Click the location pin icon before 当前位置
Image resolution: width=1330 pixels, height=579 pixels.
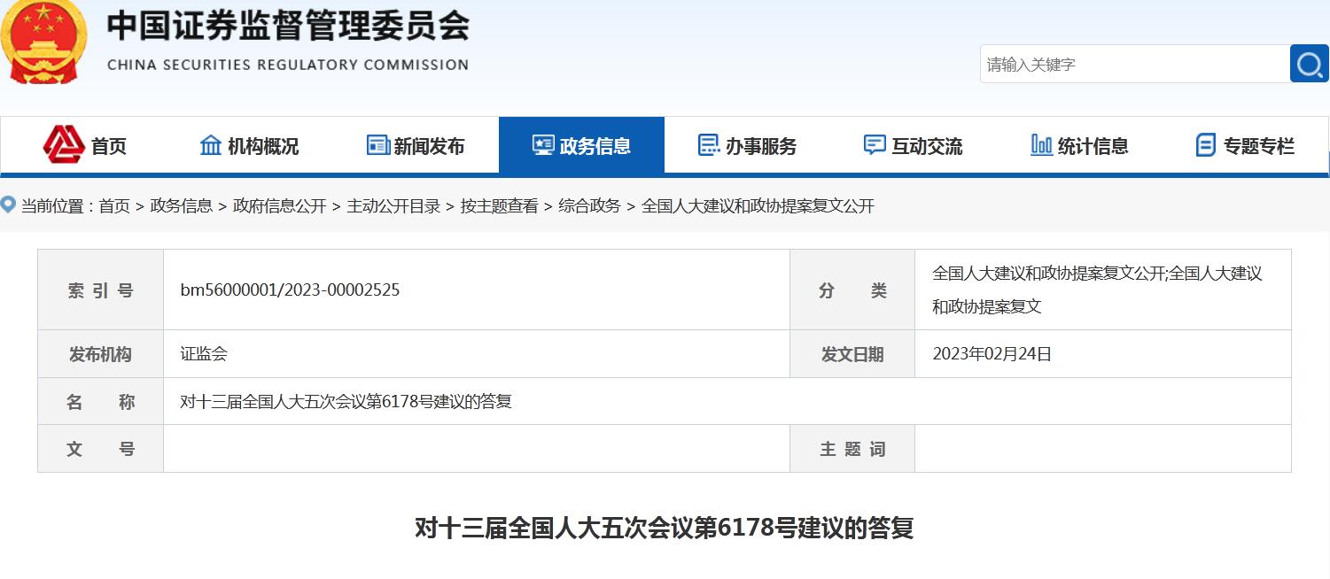point(8,205)
